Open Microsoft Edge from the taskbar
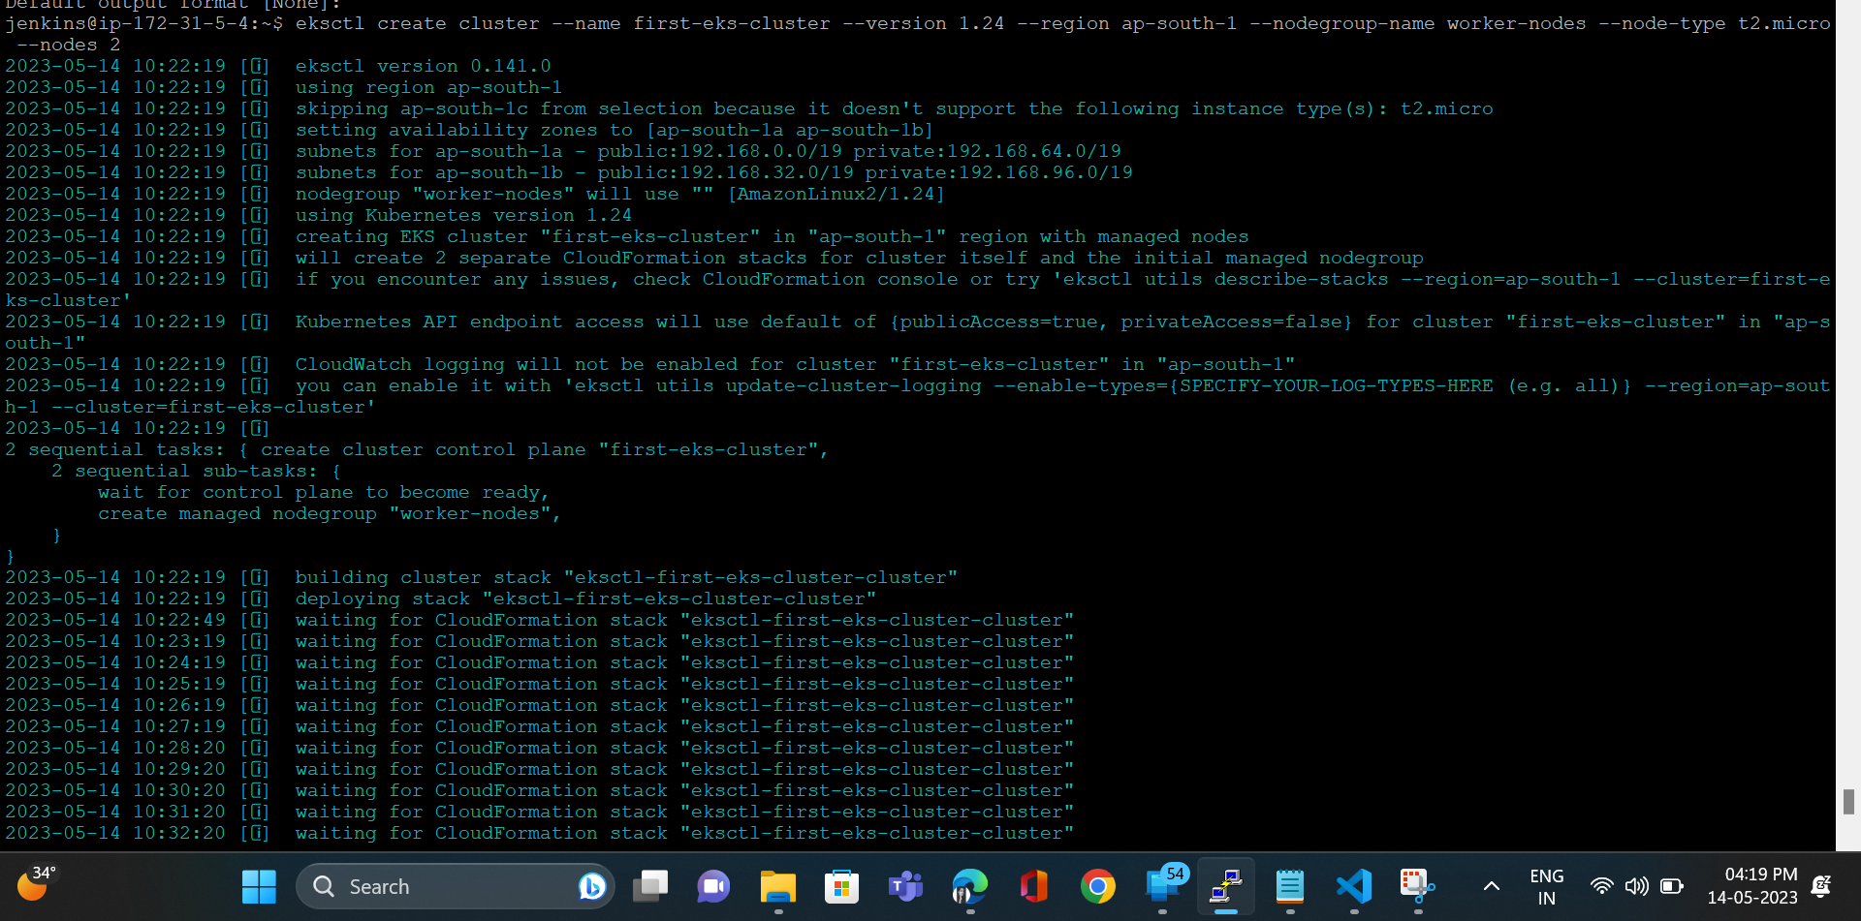Screen dimensions: 1861x921 pyautogui.click(x=969, y=886)
